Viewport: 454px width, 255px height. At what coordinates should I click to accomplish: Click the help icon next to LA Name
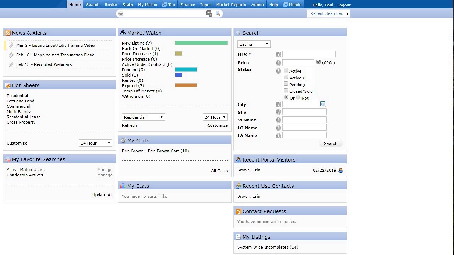tap(278, 136)
